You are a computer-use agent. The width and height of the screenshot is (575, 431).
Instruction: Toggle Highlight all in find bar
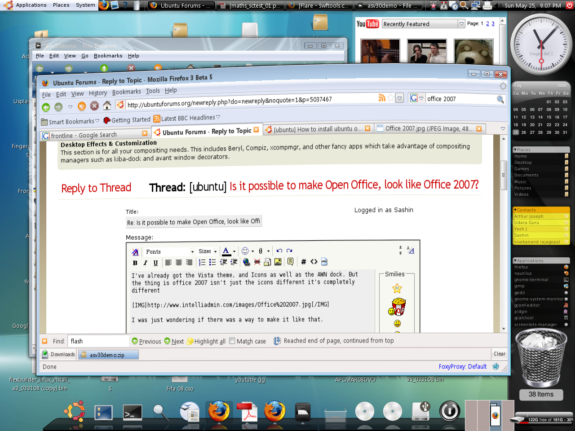click(x=207, y=341)
